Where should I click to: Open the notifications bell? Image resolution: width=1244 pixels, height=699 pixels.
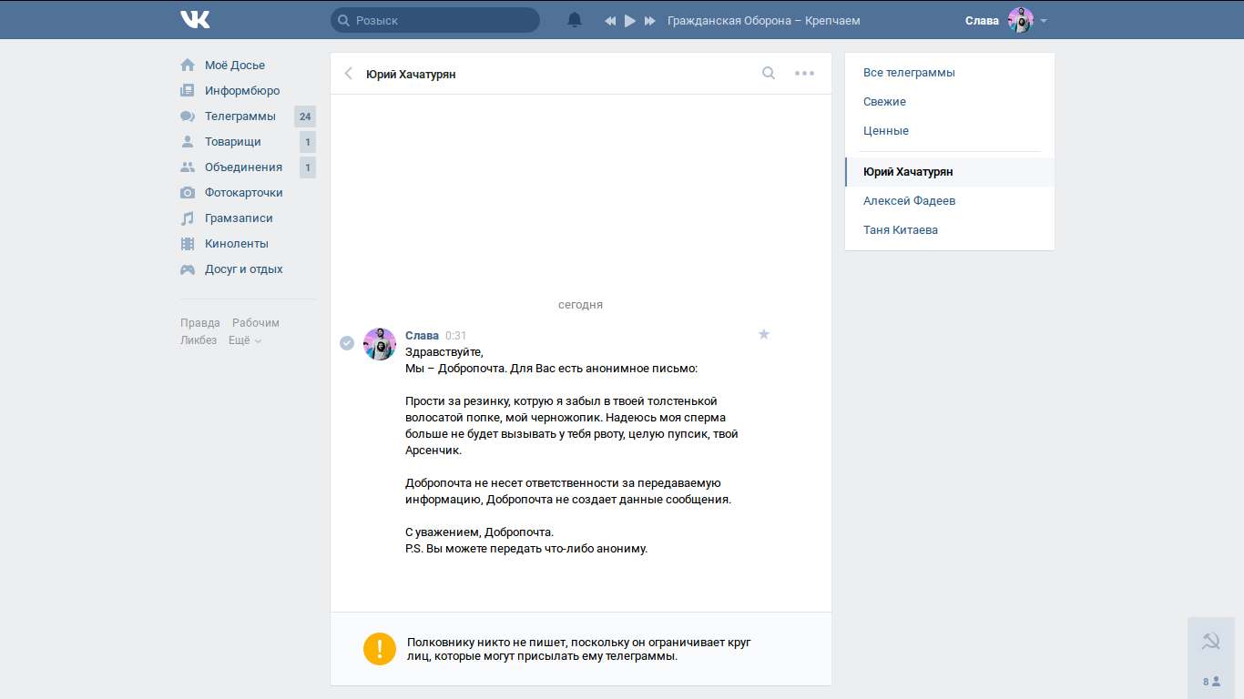[575, 20]
